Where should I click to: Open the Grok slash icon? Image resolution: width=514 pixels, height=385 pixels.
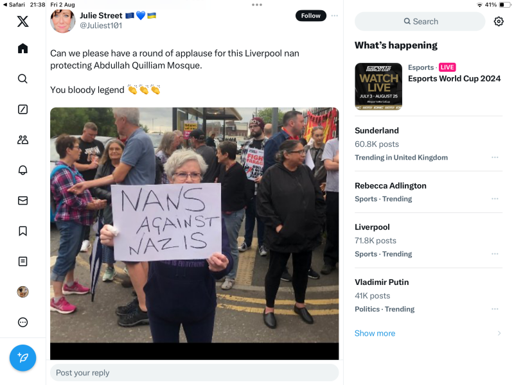coord(22,109)
